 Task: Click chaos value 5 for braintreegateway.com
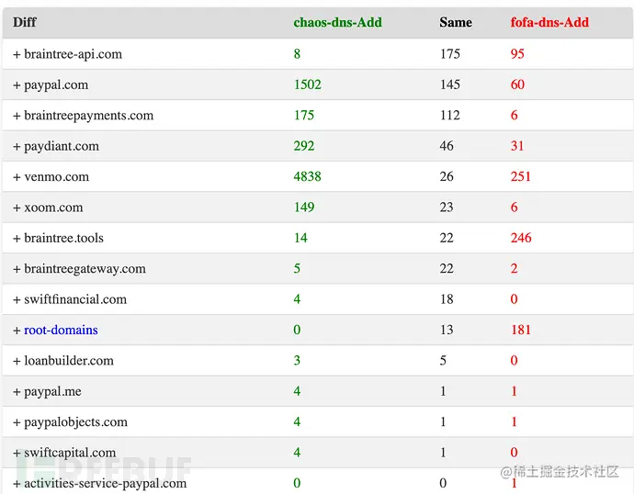297,269
